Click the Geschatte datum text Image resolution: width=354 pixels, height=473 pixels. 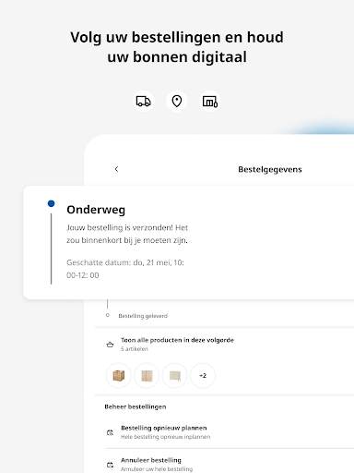[125, 269]
